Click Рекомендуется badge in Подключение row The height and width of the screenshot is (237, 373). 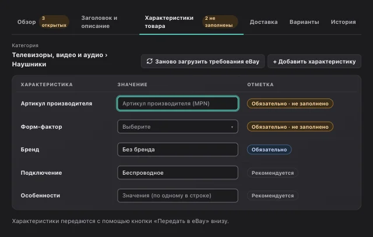pyautogui.click(x=273, y=173)
